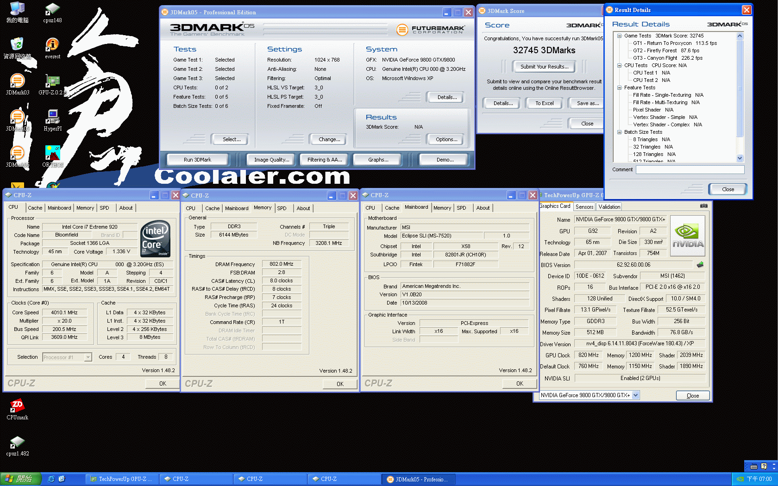Click the Filtering & AA... button
This screenshot has height=486, width=778.
(x=325, y=160)
